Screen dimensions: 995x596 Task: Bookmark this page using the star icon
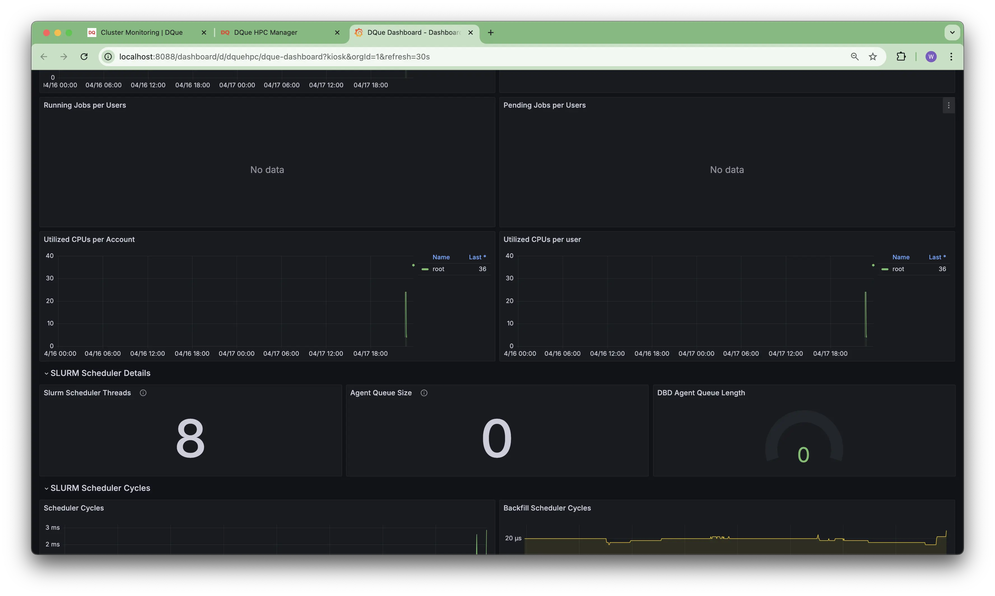tap(873, 57)
